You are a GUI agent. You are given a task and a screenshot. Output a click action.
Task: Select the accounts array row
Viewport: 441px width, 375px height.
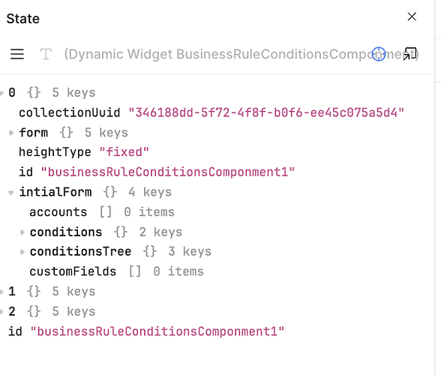tap(102, 212)
